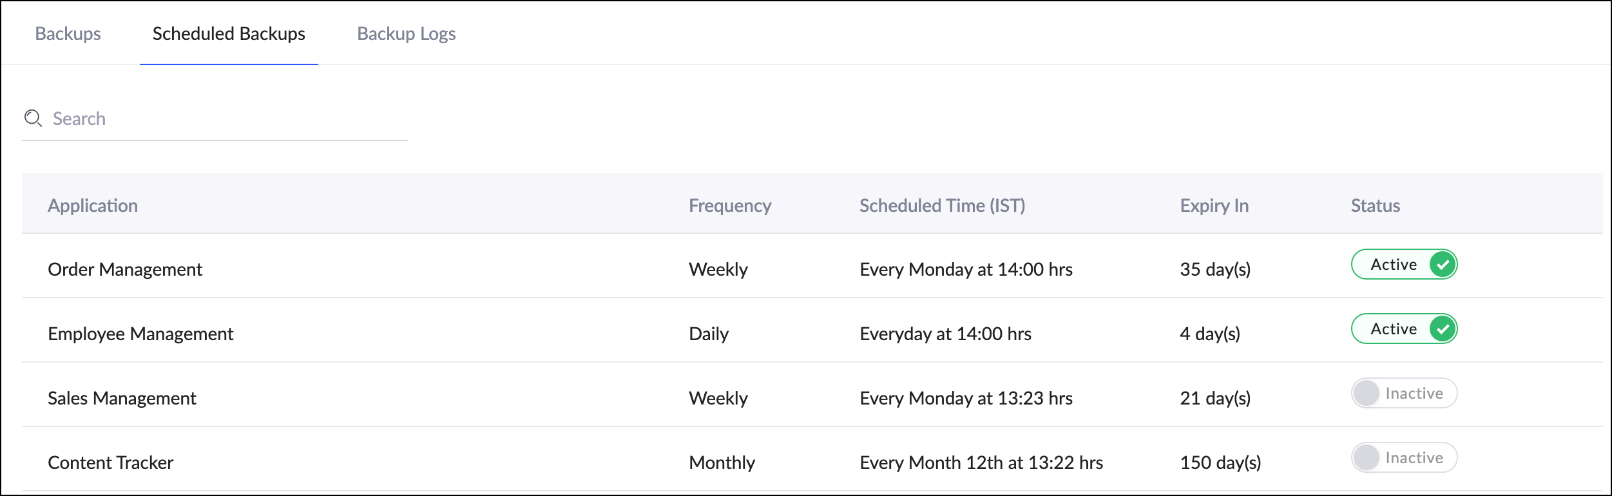Activate the Content Tracker backup toggle
Image resolution: width=1612 pixels, height=496 pixels.
[1403, 458]
